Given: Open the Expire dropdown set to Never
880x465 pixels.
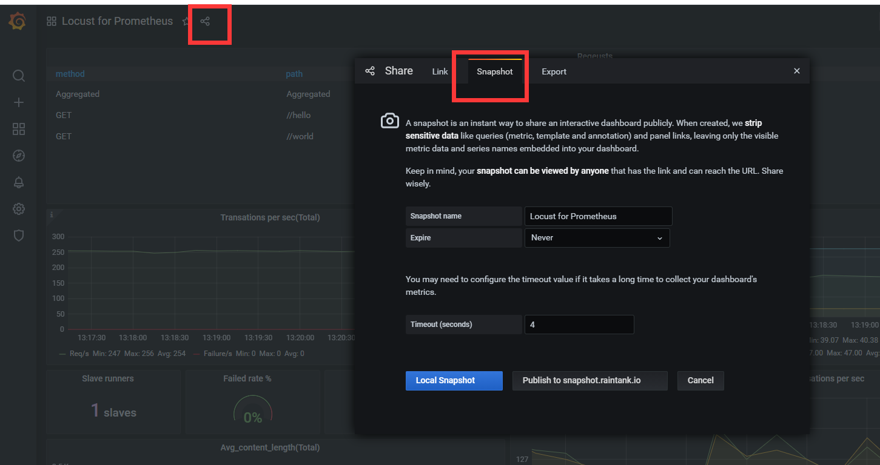Looking at the screenshot, I should coord(597,238).
